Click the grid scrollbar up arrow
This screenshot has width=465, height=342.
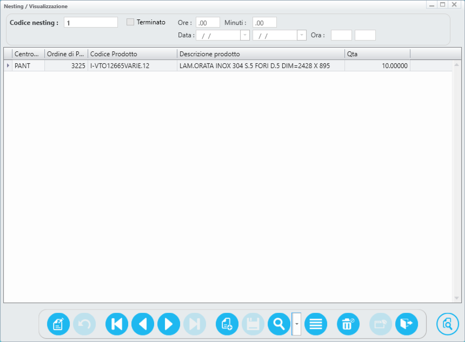tap(456, 65)
